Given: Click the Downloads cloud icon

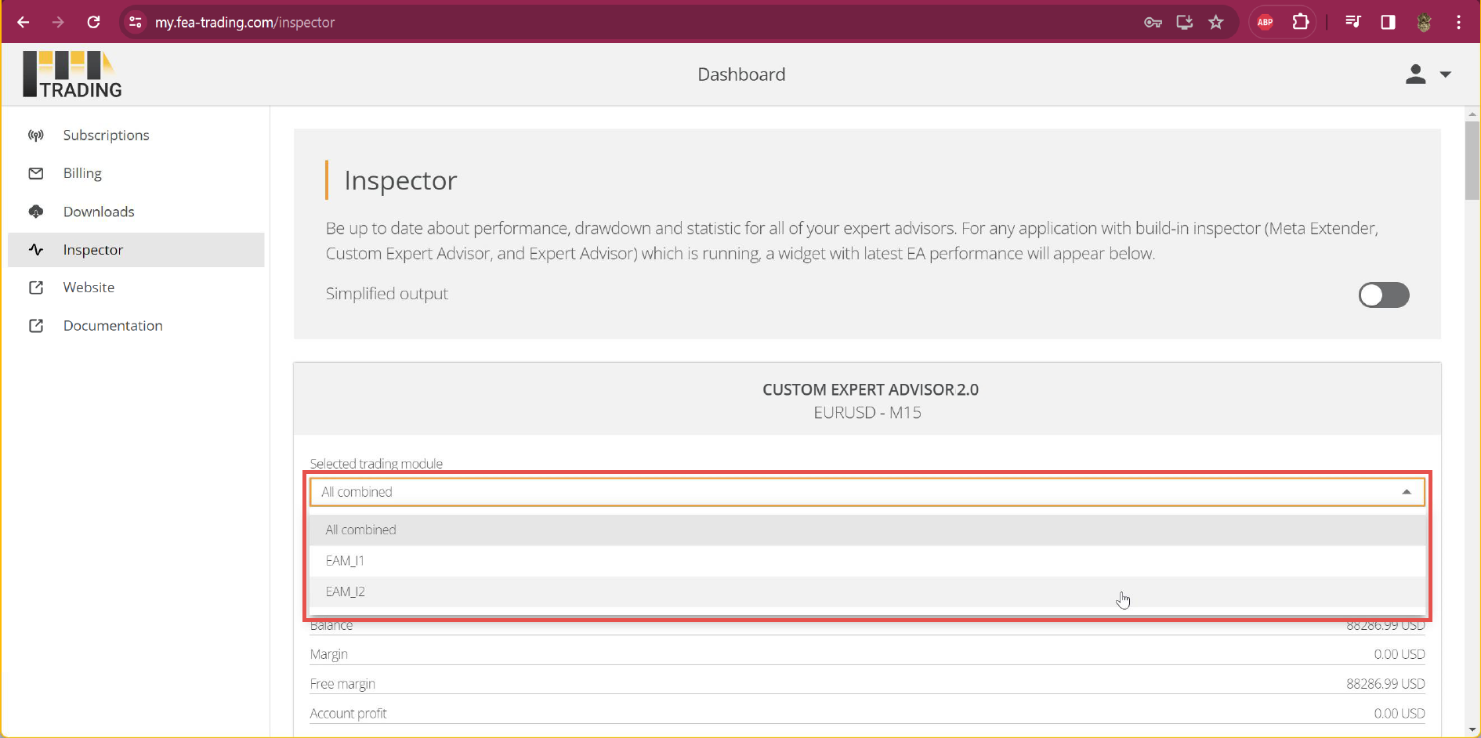Looking at the screenshot, I should (x=36, y=212).
